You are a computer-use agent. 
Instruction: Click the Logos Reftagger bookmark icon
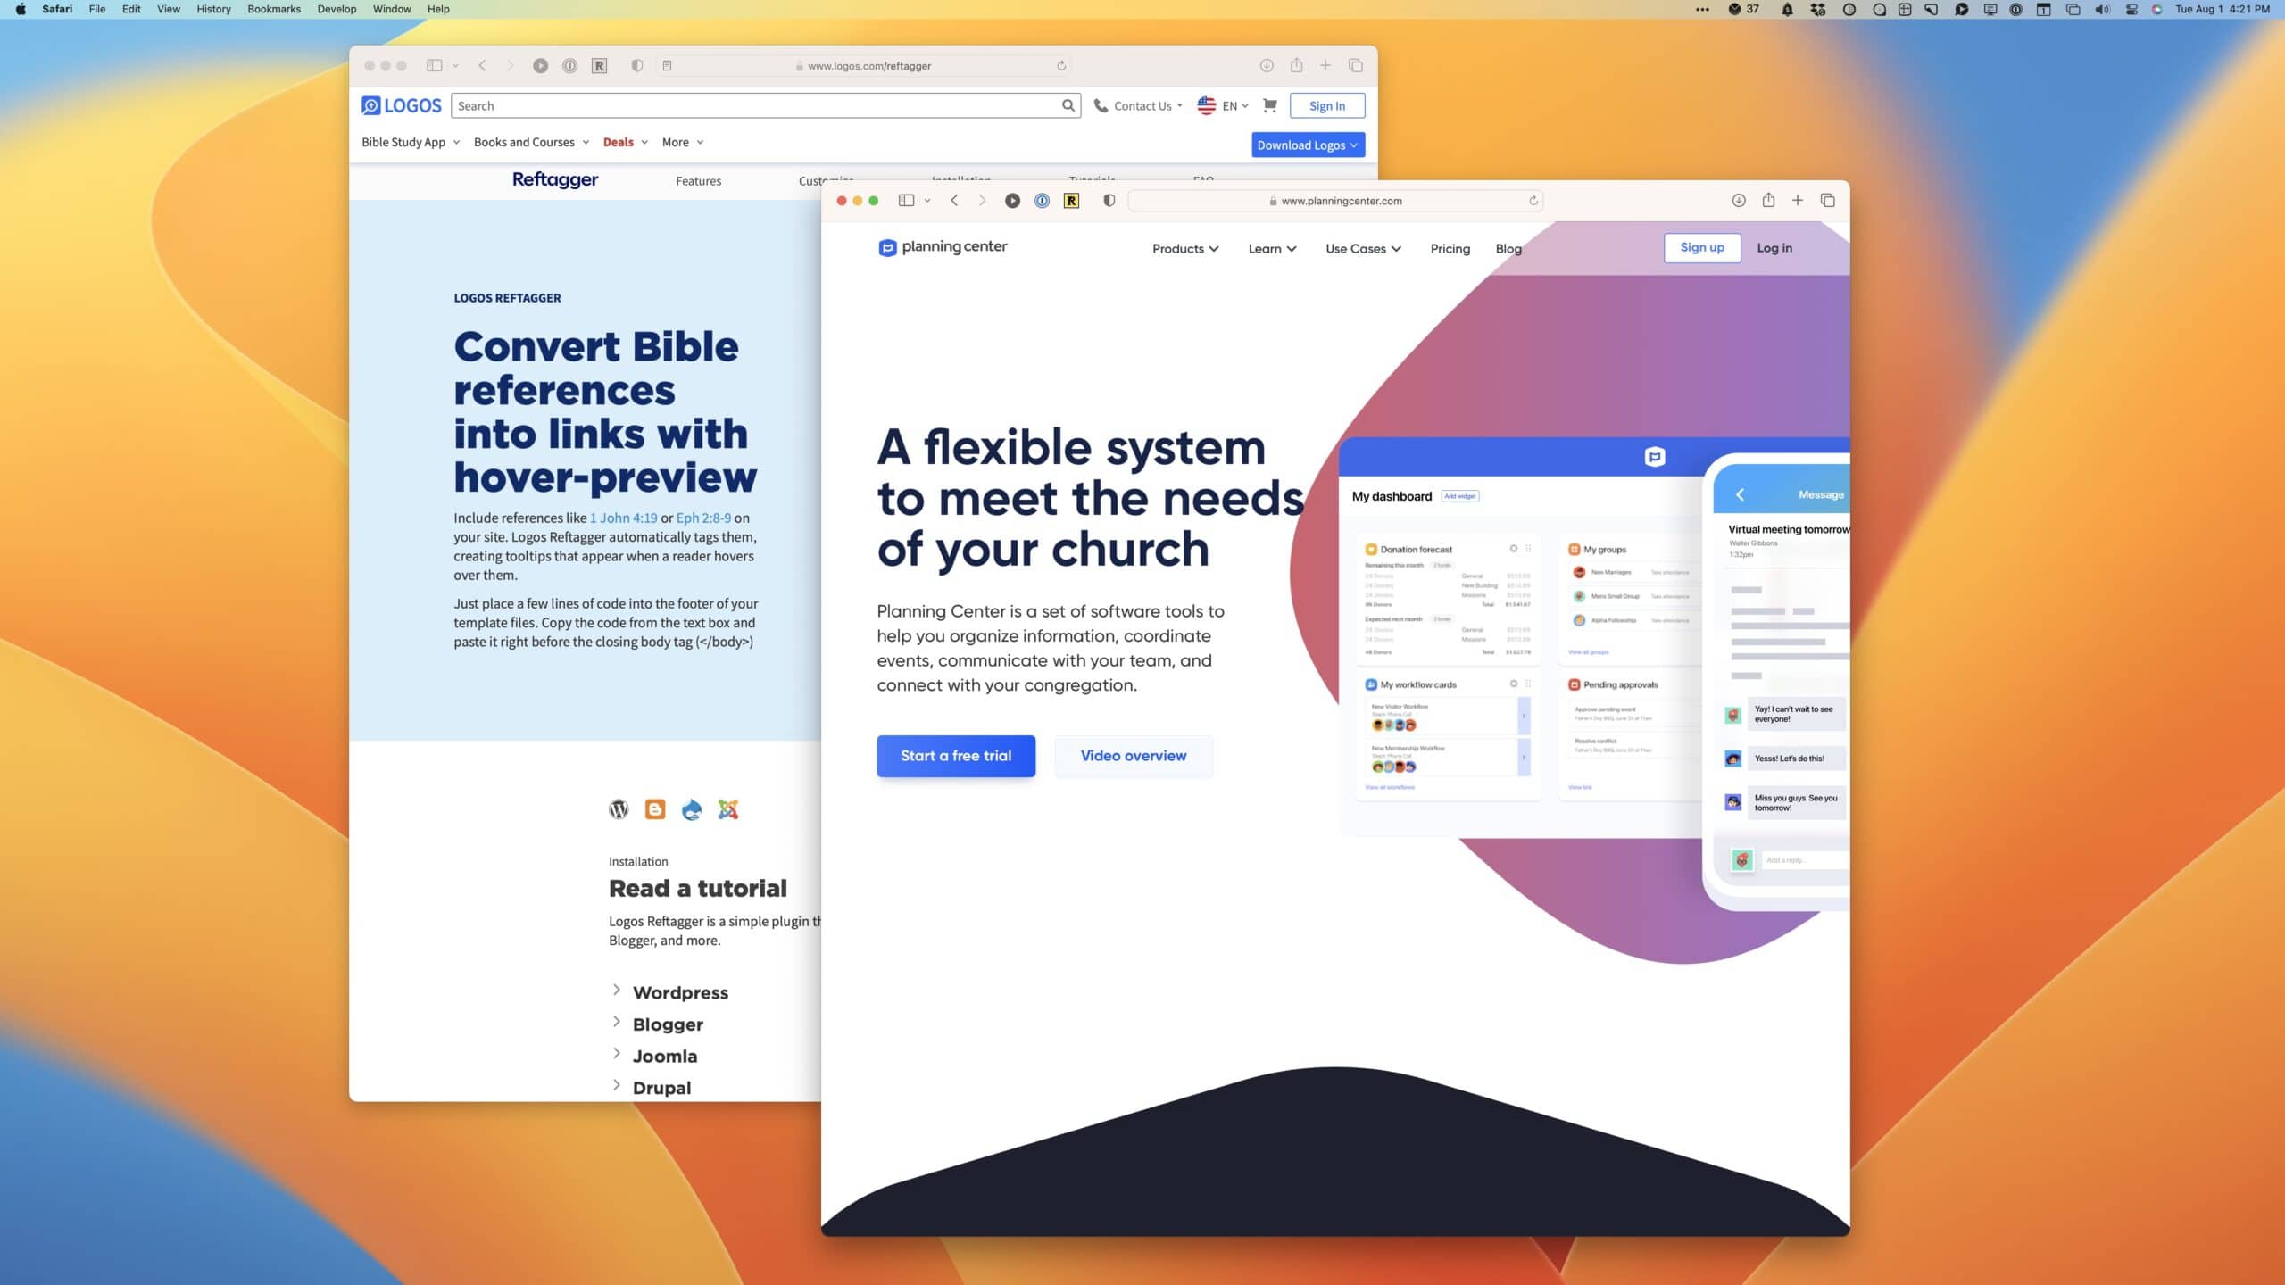[x=601, y=64]
